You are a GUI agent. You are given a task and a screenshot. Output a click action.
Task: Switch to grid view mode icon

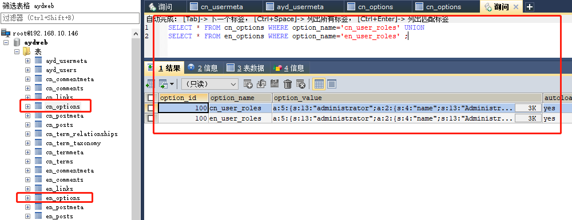(x=319, y=84)
